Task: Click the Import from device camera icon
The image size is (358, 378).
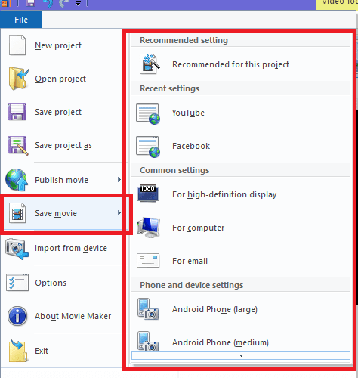Action: [x=17, y=249]
